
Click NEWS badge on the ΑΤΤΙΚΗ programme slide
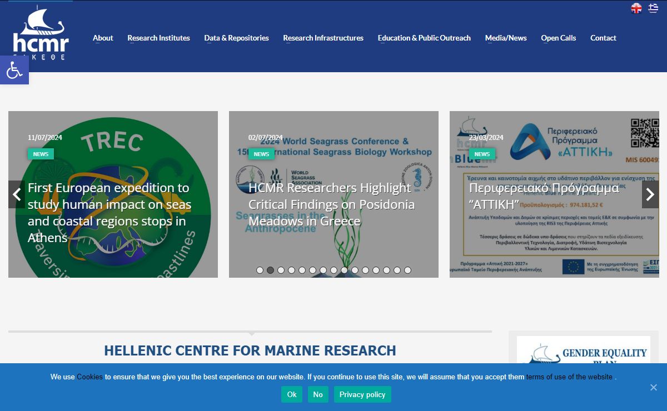click(482, 154)
